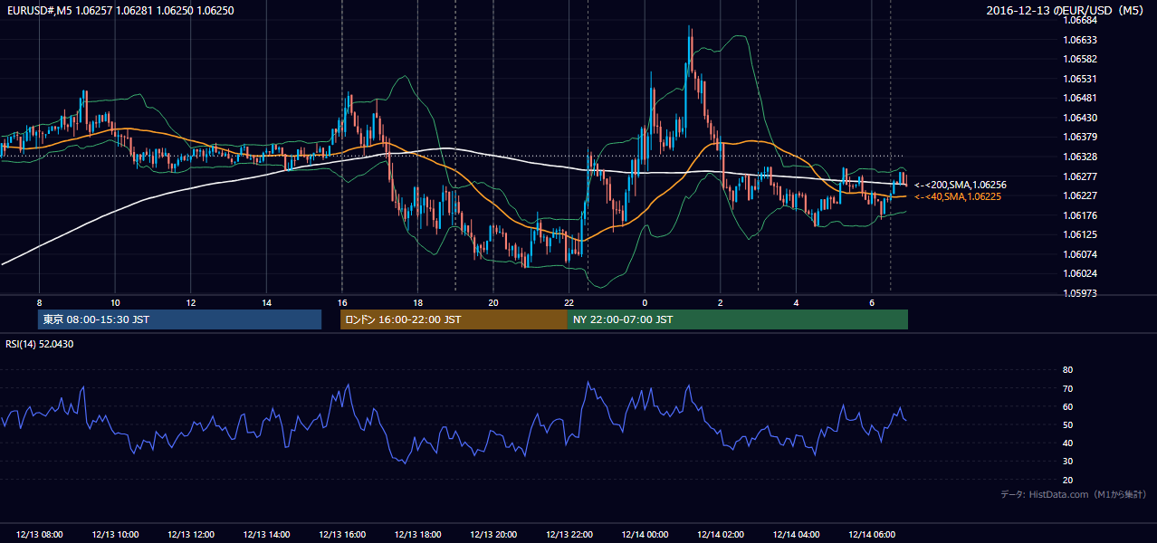Click price axis label 1.06430
The image size is (1157, 543).
(x=1079, y=118)
